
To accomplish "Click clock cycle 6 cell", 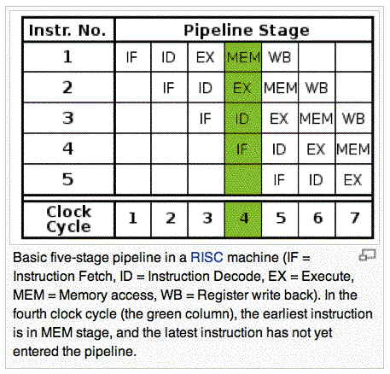I will tap(317, 219).
